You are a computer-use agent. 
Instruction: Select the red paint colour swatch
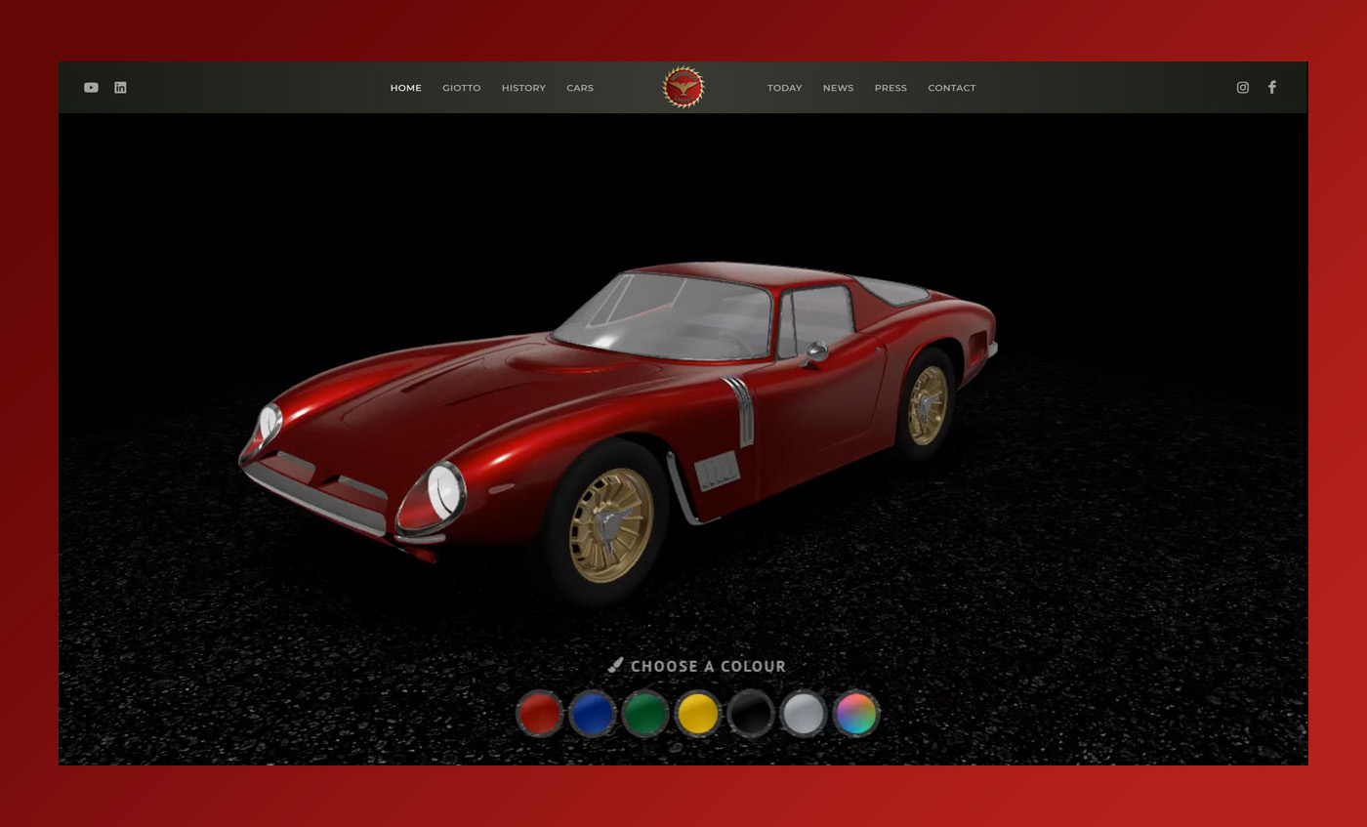(x=539, y=714)
